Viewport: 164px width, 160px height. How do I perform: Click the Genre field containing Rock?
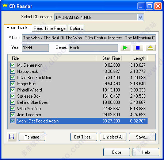pos(93,48)
